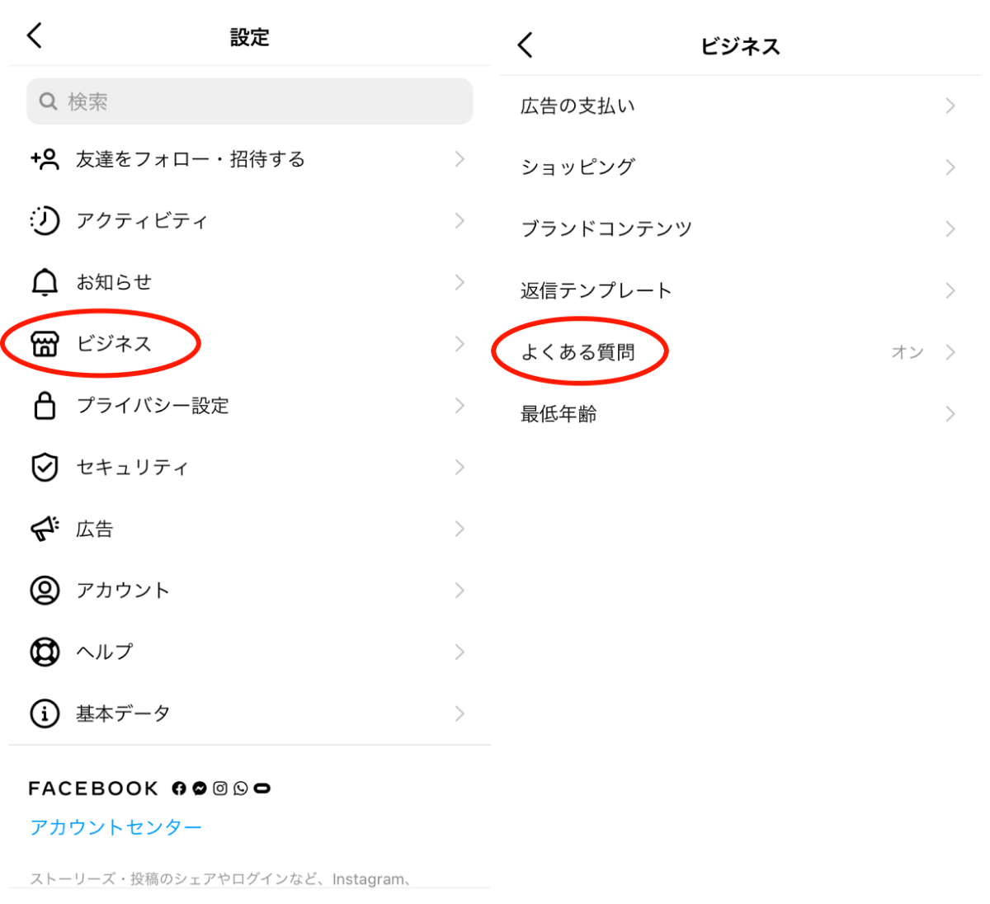Focus the 検索 search field
The image size is (990, 904).
click(249, 101)
